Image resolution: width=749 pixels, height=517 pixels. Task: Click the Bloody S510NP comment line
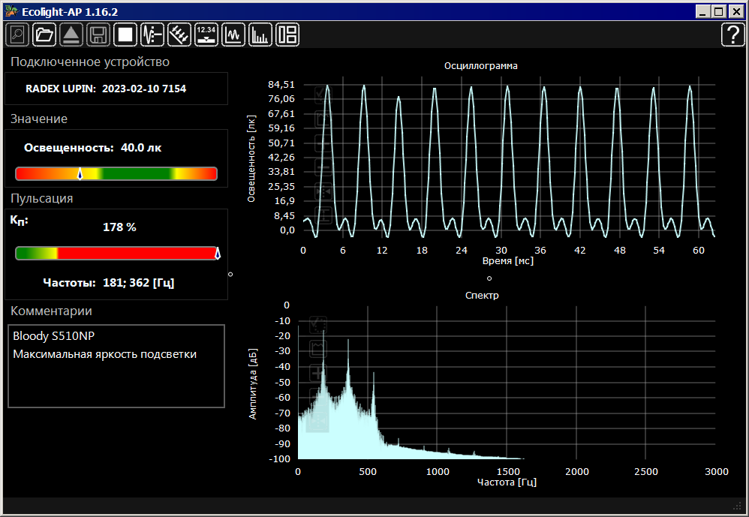pyautogui.click(x=53, y=336)
